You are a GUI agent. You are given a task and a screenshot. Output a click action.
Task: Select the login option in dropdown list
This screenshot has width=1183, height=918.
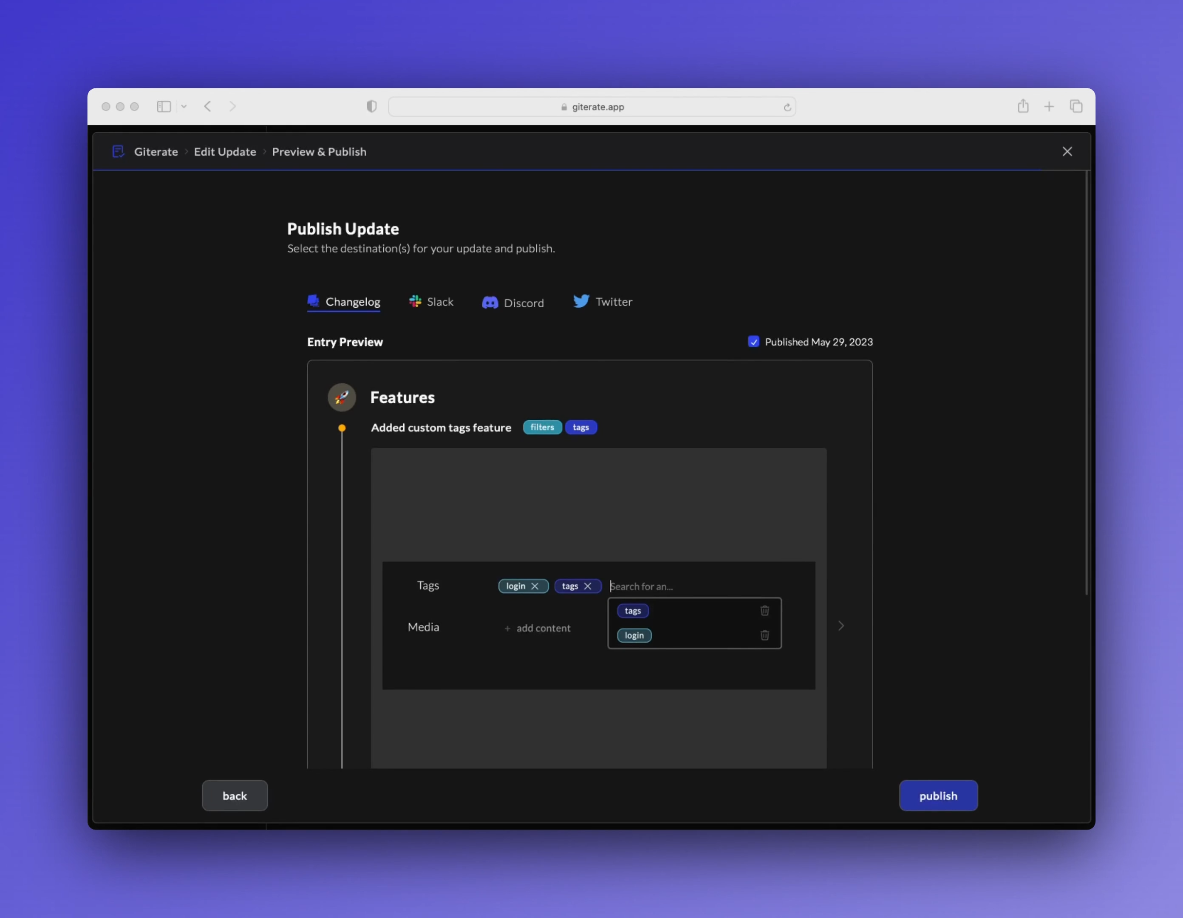(x=634, y=635)
